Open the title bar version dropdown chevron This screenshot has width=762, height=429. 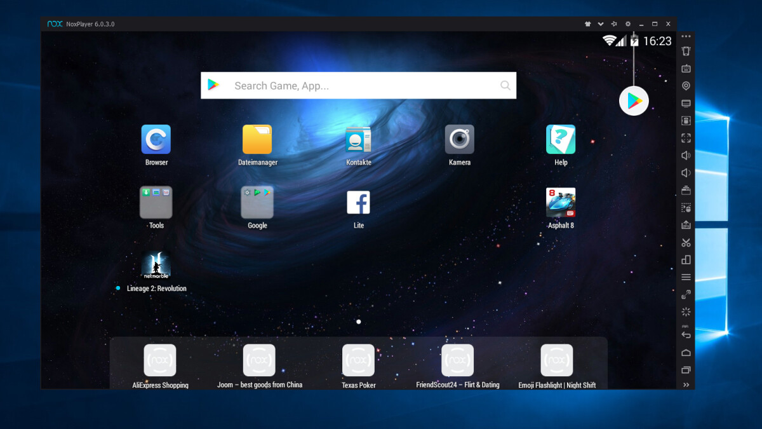pyautogui.click(x=601, y=24)
